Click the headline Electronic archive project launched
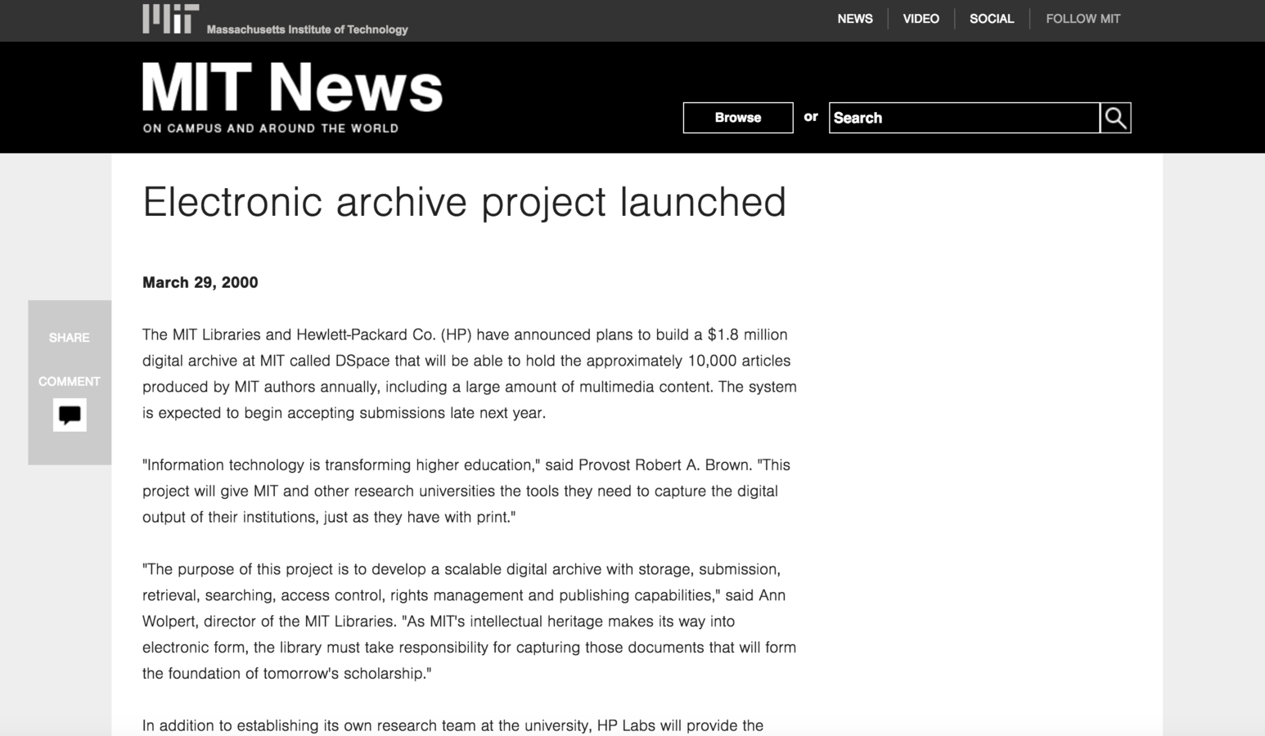The width and height of the screenshot is (1265, 736). coord(464,202)
